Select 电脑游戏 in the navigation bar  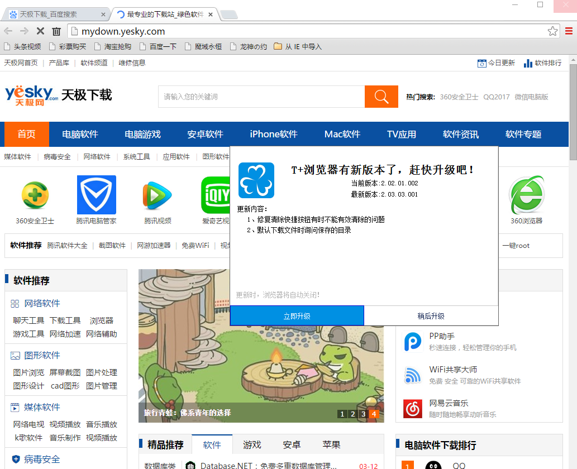point(142,134)
